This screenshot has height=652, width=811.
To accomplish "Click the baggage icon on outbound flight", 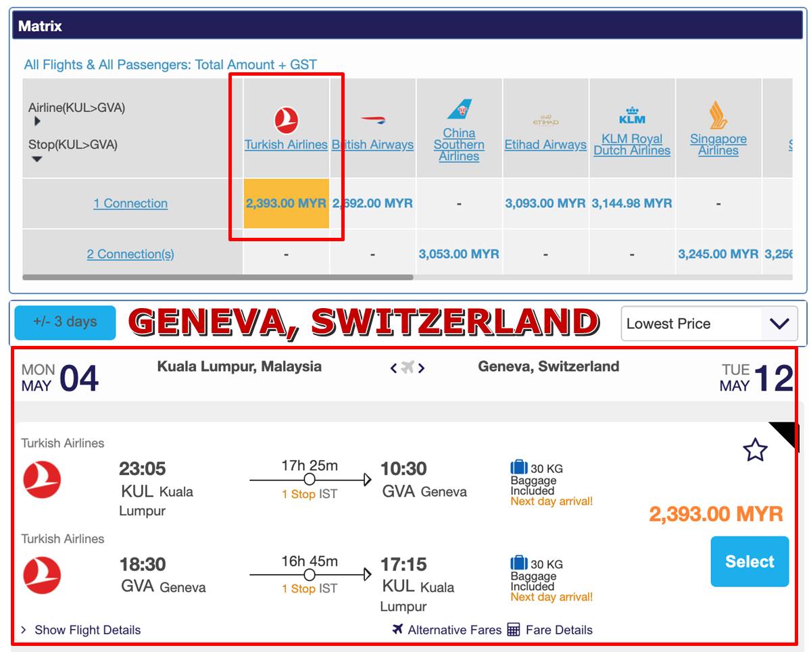I will coord(519,468).
